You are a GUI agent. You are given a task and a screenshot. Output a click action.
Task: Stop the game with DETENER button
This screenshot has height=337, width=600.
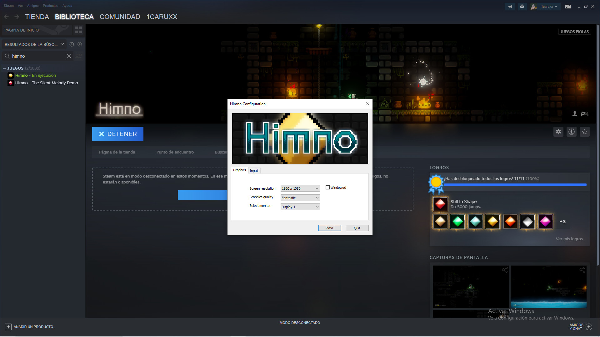tap(118, 134)
